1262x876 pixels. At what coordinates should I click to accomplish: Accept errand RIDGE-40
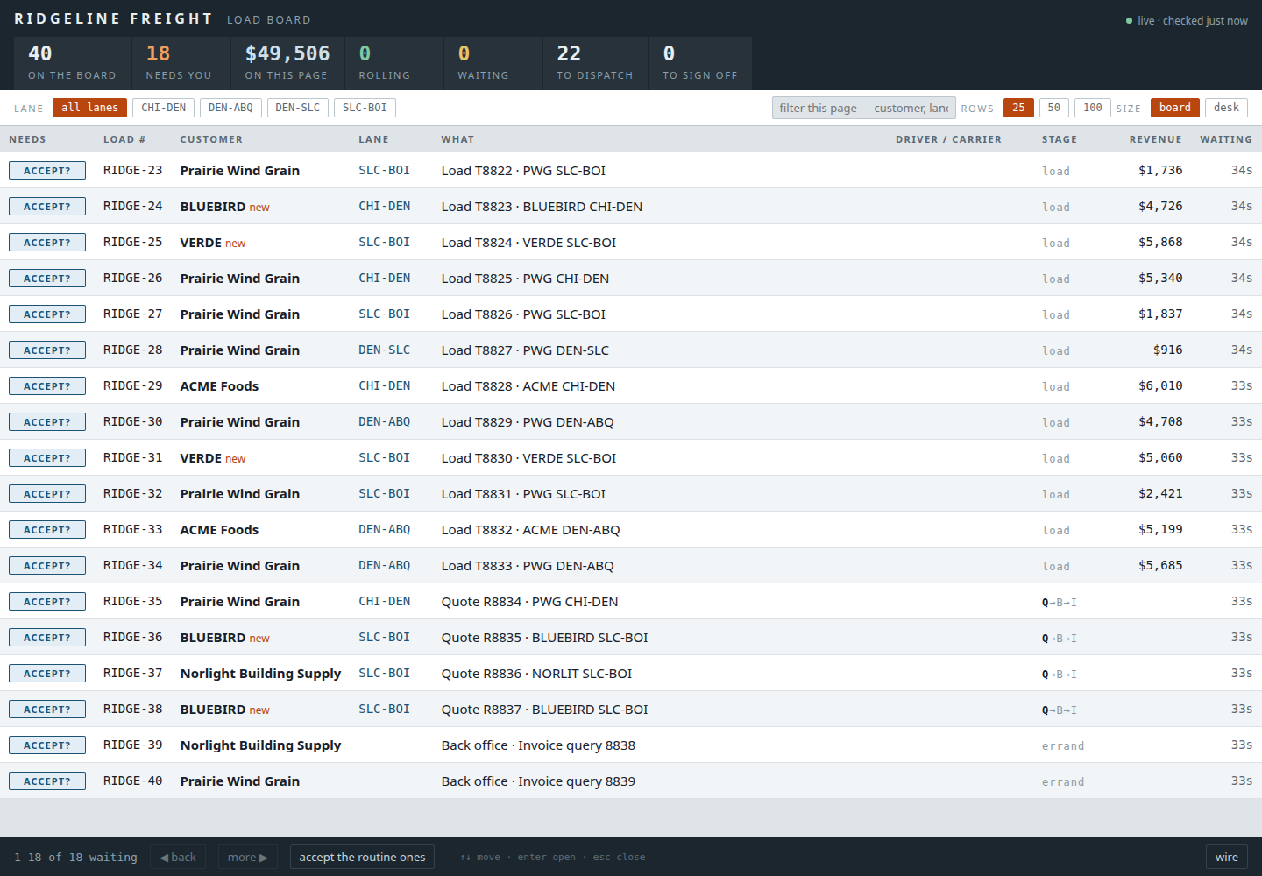[x=47, y=781]
